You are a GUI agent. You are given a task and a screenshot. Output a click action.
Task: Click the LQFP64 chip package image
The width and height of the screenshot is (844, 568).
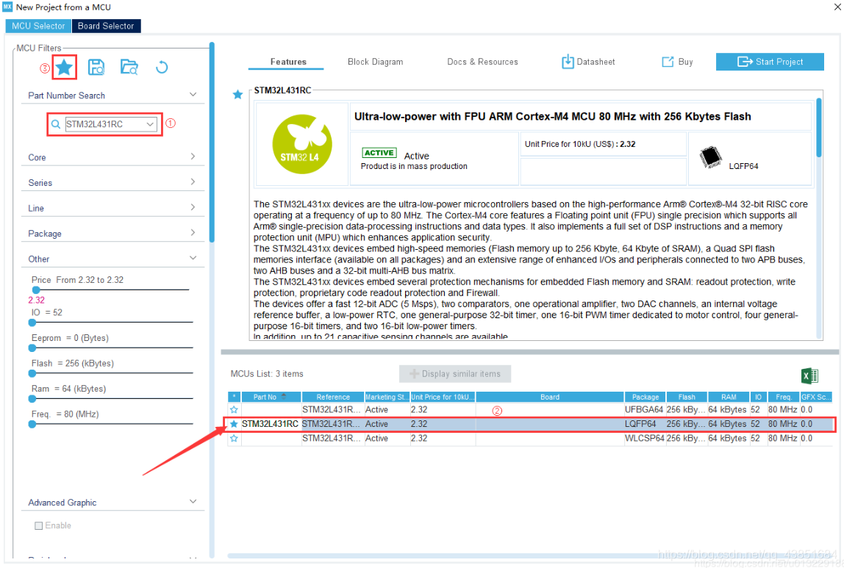tap(710, 157)
